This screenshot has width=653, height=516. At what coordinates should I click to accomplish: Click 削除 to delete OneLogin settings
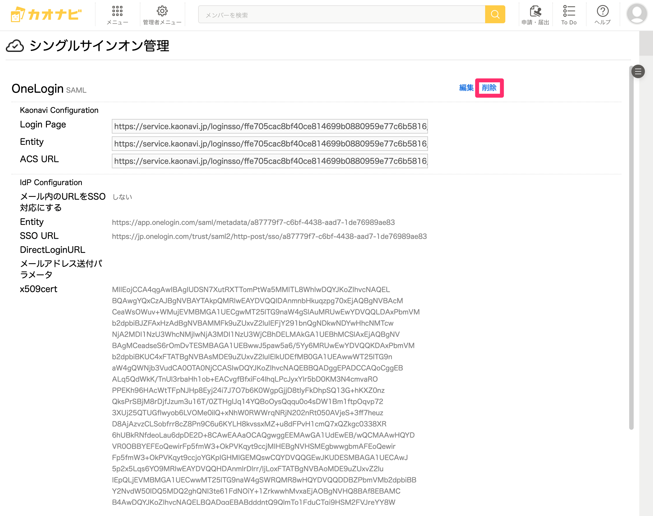click(x=489, y=88)
